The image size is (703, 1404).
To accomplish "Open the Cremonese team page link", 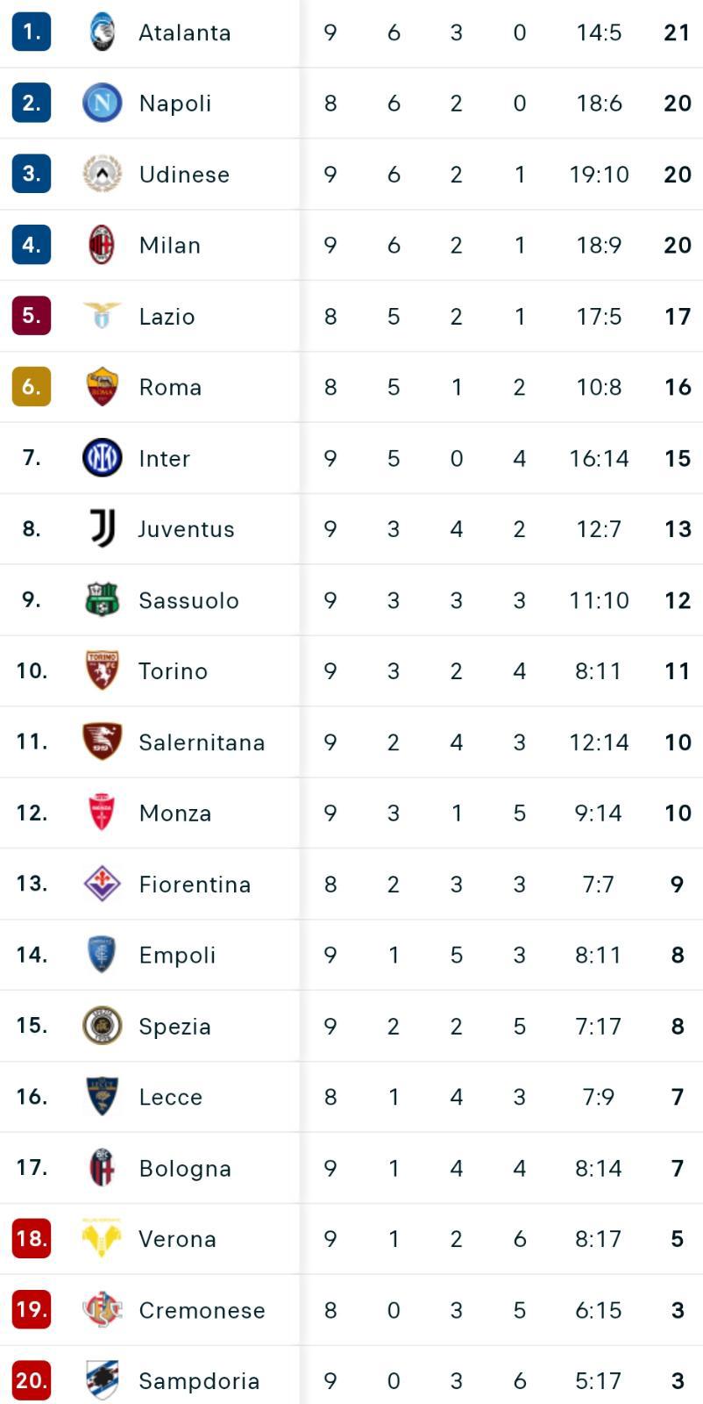I will coord(202,1310).
